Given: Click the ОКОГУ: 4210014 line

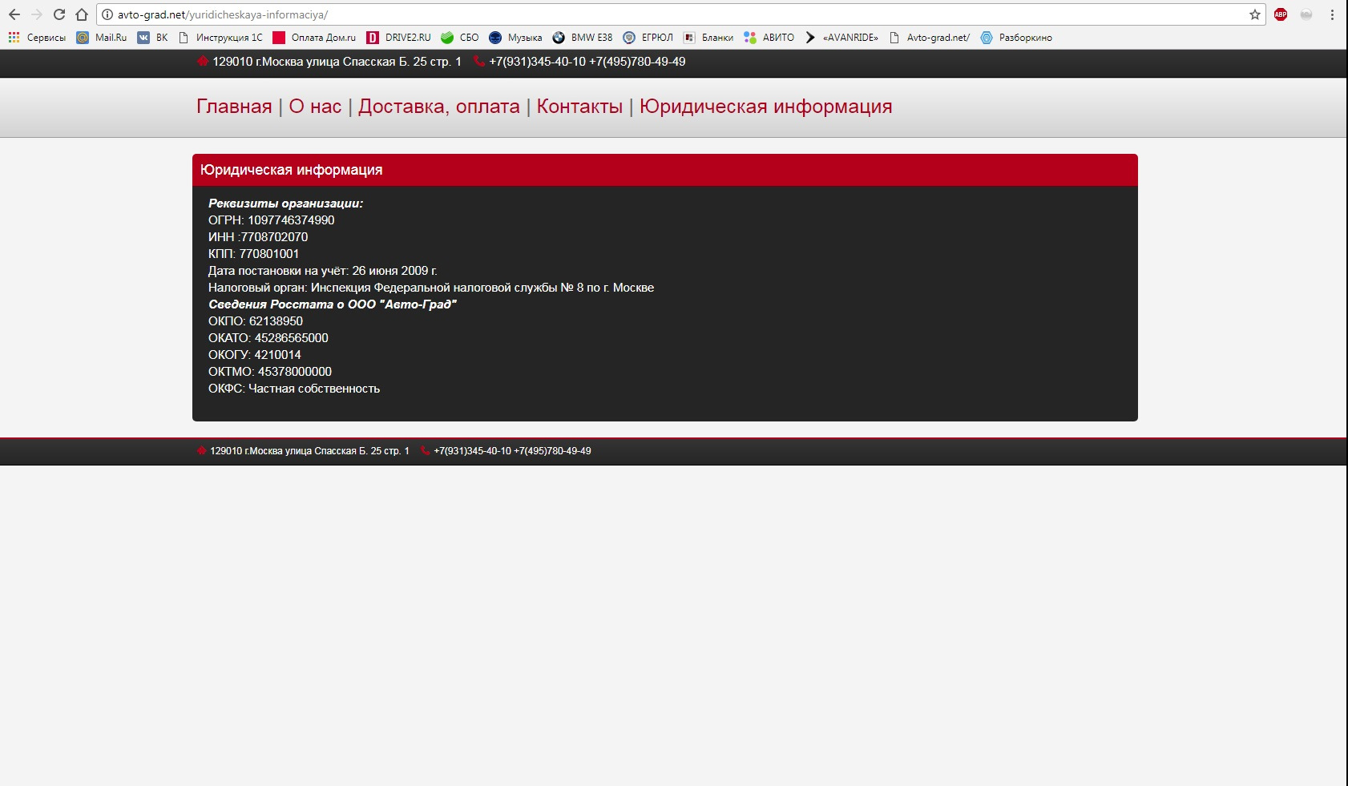Looking at the screenshot, I should click(x=255, y=355).
